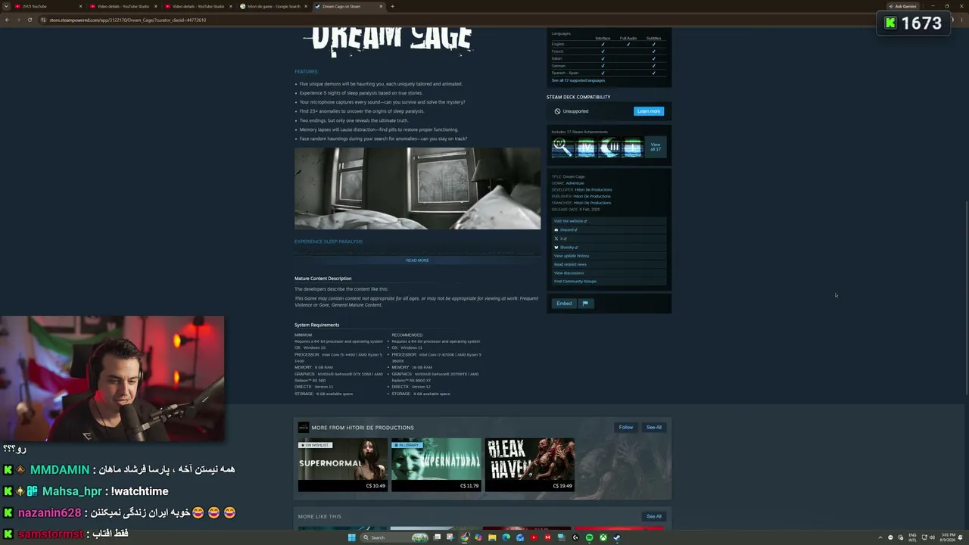Image resolution: width=969 pixels, height=545 pixels.
Task: Click the Embed button
Action: pos(564,304)
